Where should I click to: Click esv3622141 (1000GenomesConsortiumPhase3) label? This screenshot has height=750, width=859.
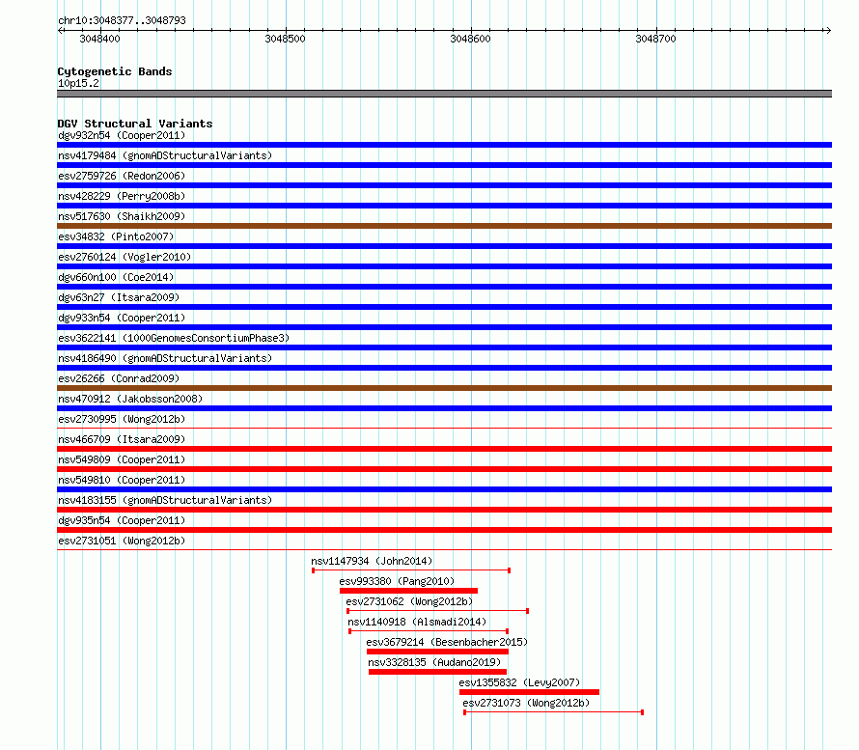[174, 338]
